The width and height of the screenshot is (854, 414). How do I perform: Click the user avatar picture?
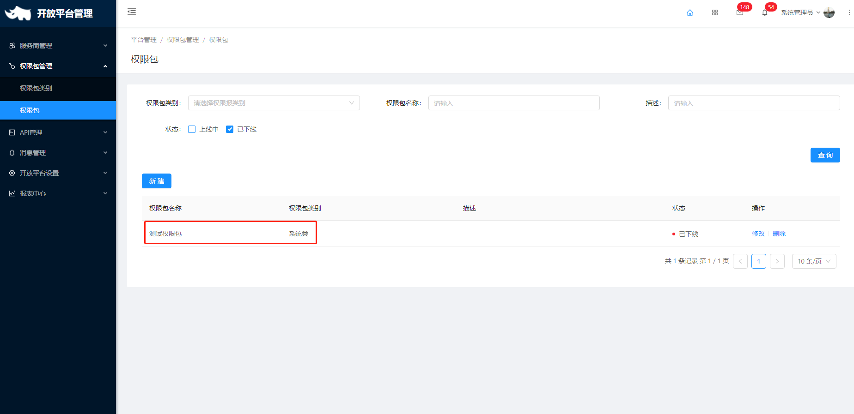tap(829, 12)
